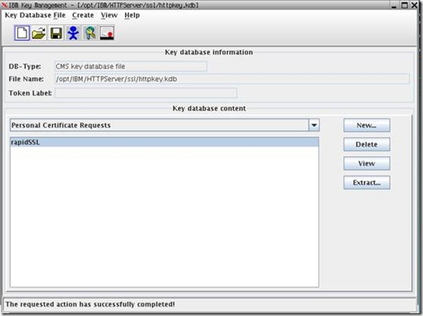Click the certificate icon with red seal
Viewport: 423px width, 316px height.
click(x=107, y=34)
